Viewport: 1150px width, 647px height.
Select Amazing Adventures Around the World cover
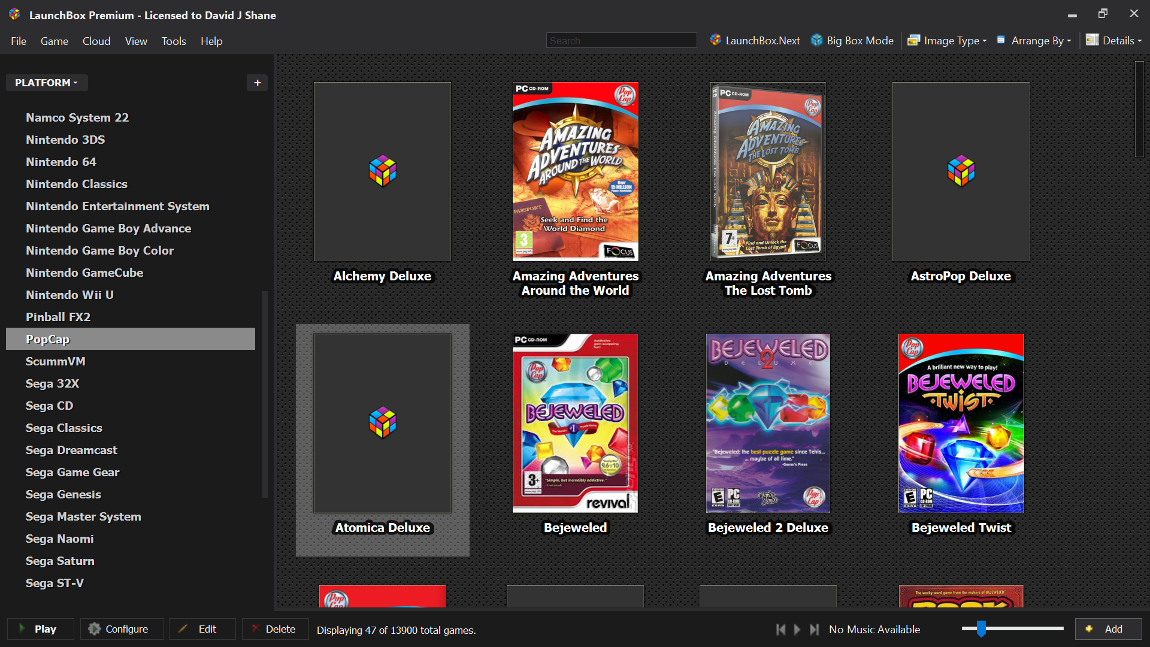tap(576, 172)
